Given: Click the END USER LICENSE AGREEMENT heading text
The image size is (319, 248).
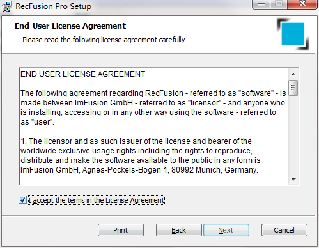Looking at the screenshot, I should click(x=82, y=74).
